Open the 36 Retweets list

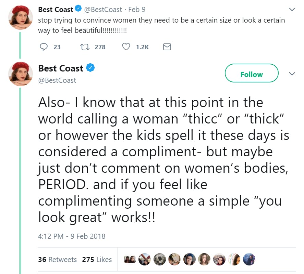(x=57, y=260)
